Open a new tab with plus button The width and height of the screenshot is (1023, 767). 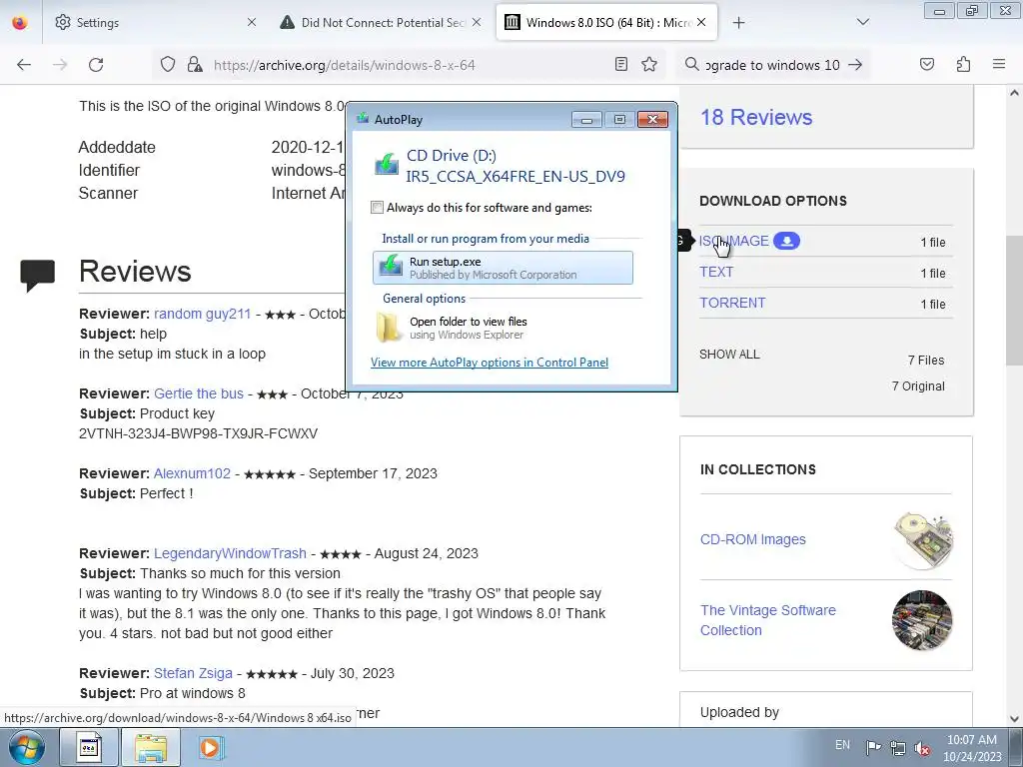tap(738, 23)
